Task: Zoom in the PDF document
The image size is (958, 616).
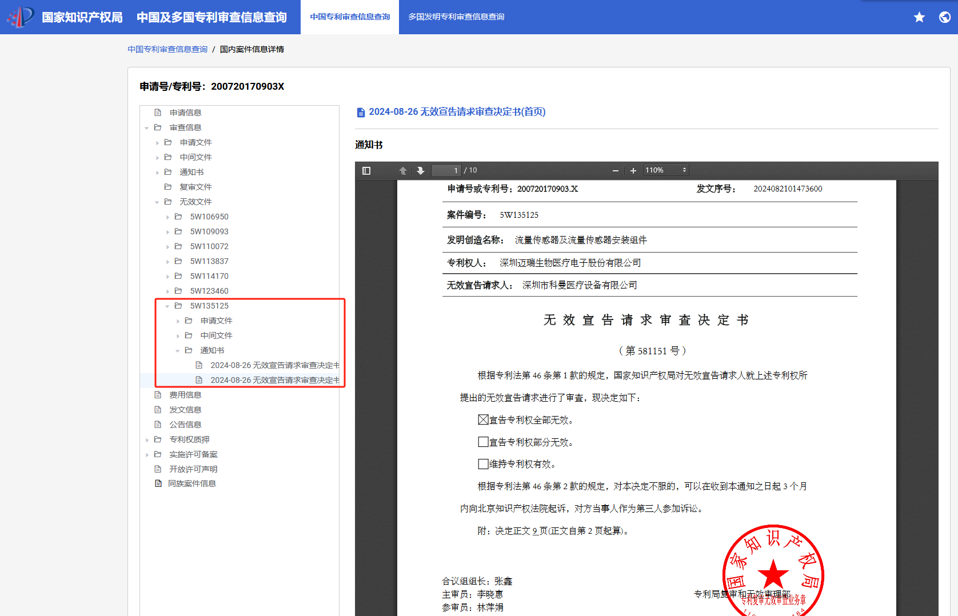Action: (x=633, y=170)
